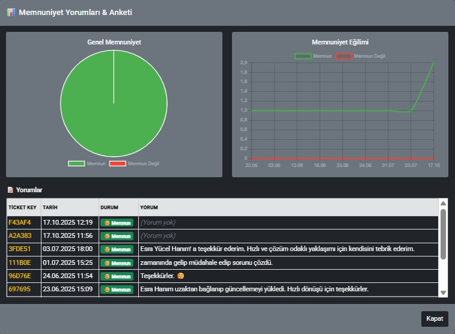Click the Memnun badge in row 96D76E
Viewport: 455px width, 334px height.
coord(117,276)
